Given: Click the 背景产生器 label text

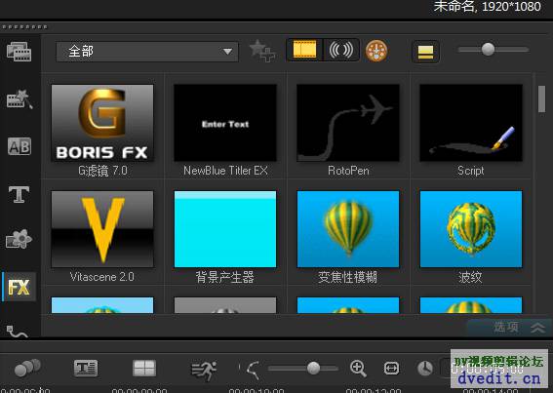Looking at the screenshot, I should click(x=225, y=277).
